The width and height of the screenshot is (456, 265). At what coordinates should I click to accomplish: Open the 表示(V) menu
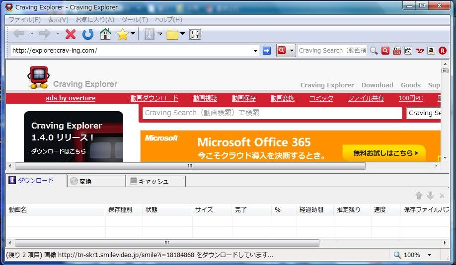58,20
